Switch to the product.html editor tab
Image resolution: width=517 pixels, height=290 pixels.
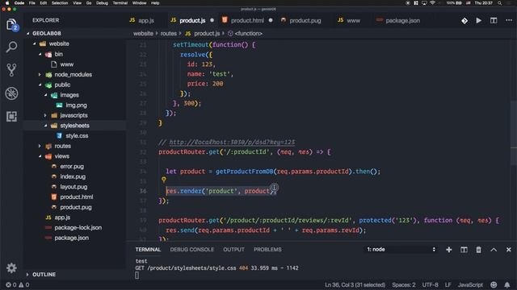pos(247,20)
